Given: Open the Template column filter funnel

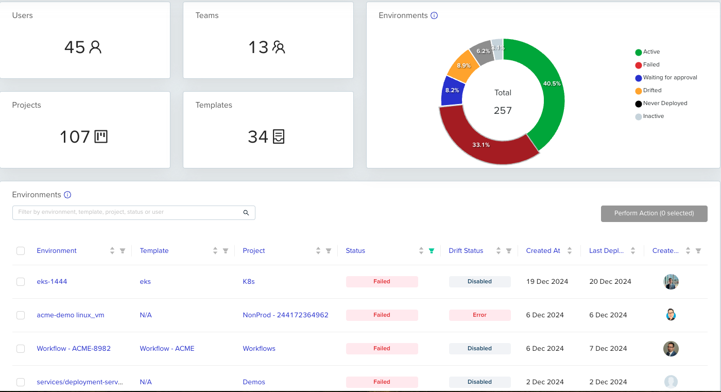Looking at the screenshot, I should tap(226, 251).
